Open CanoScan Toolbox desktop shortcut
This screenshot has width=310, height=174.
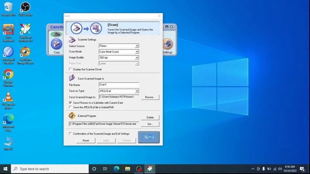(25, 33)
